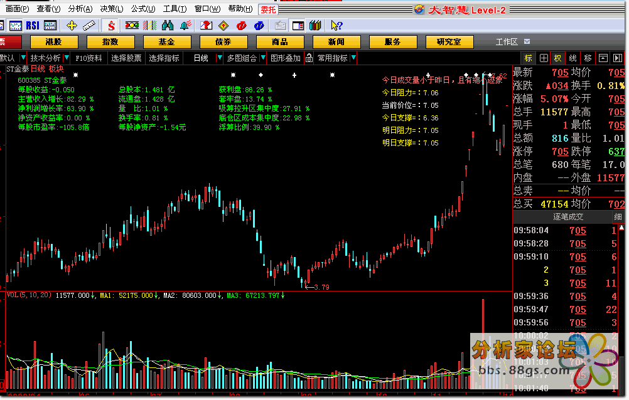Click the red dollar sign toolbar icon
The width and height of the screenshot is (629, 400).
tap(111, 26)
